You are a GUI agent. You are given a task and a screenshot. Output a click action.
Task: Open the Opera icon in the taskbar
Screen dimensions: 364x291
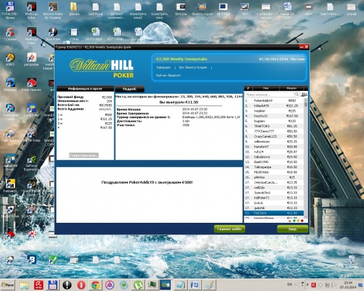(x=81, y=285)
